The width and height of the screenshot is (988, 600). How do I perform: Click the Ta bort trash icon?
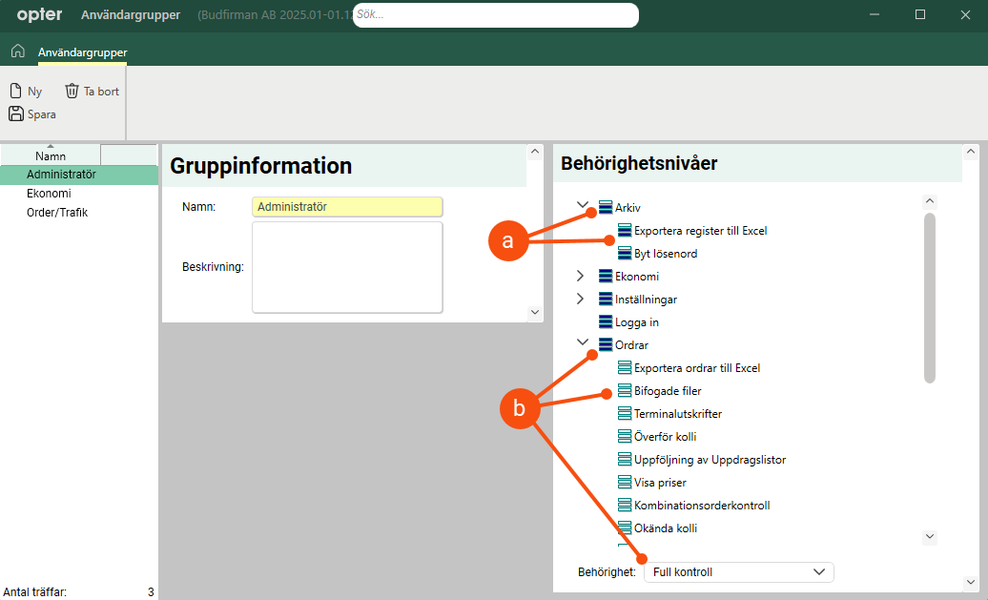tap(72, 92)
